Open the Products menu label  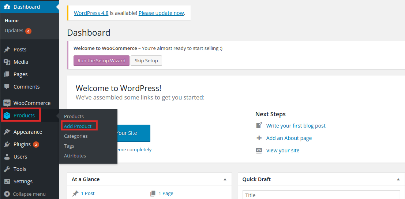(x=24, y=116)
